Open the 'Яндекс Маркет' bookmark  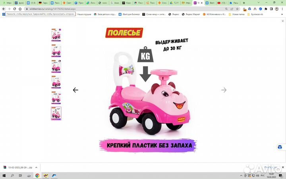coord(191,14)
